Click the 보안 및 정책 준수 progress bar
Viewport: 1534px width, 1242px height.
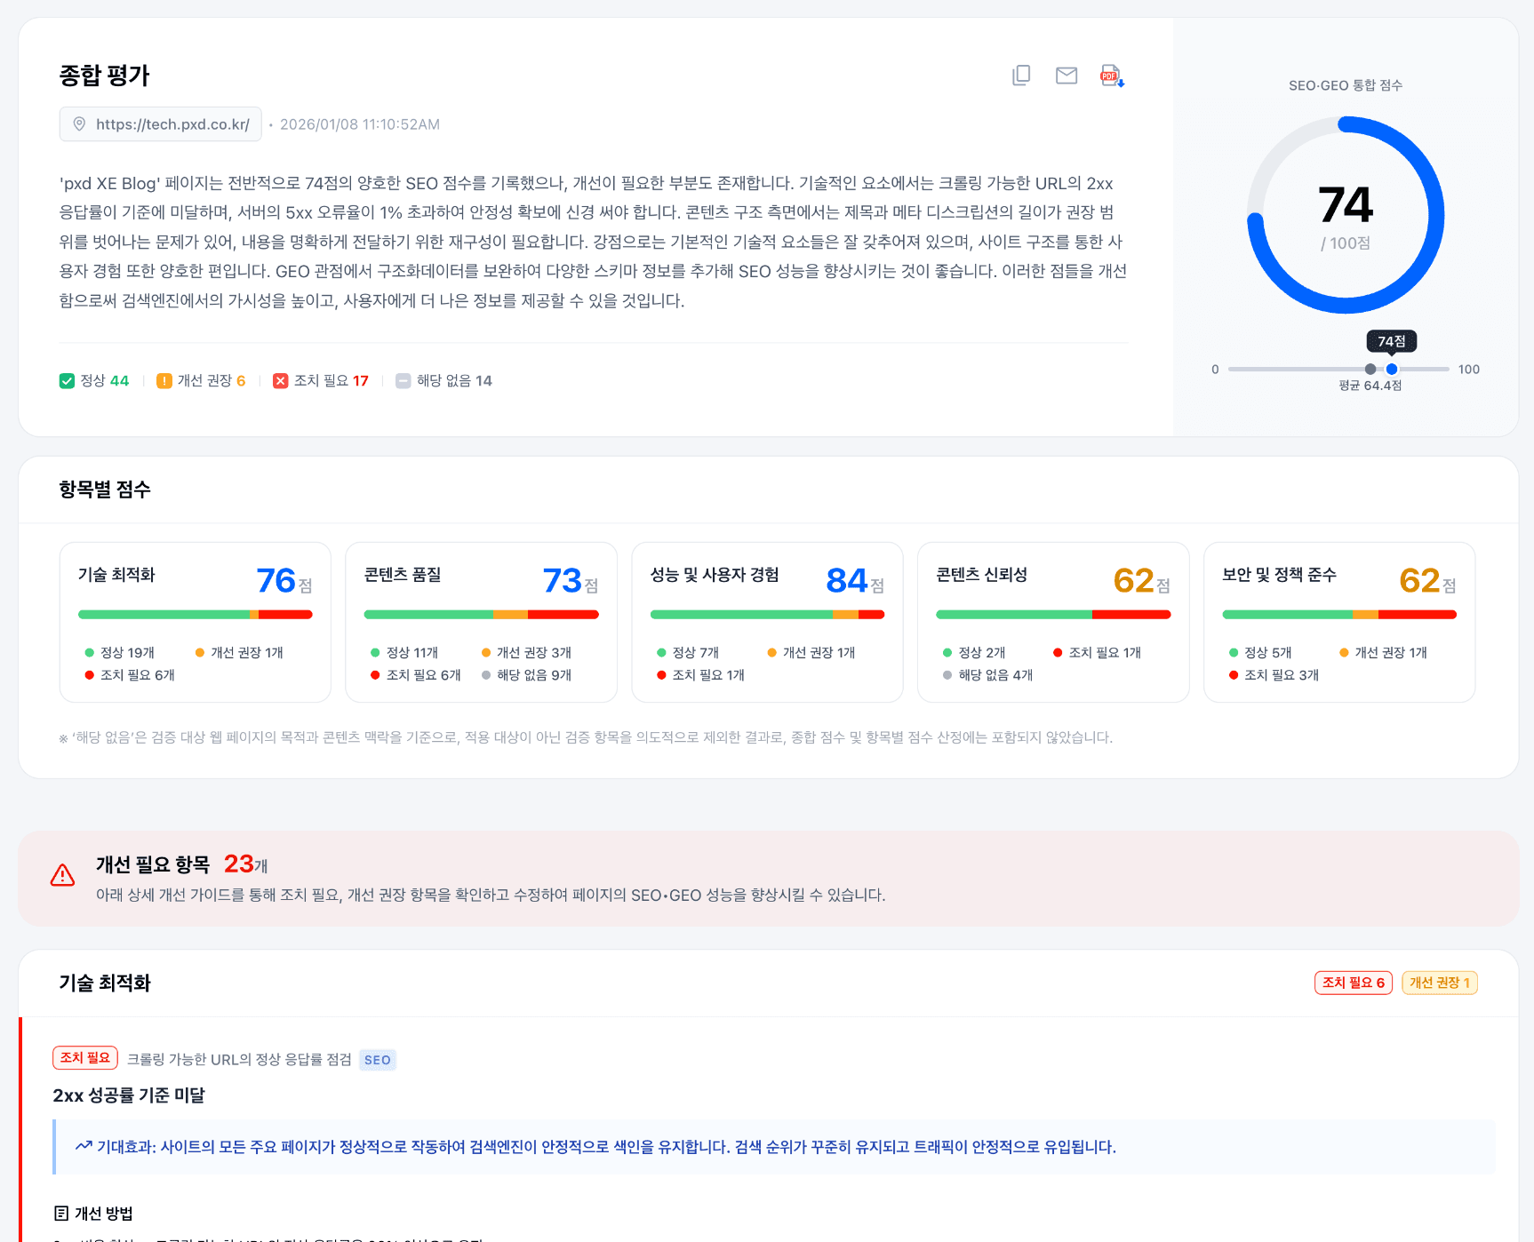coord(1340,615)
